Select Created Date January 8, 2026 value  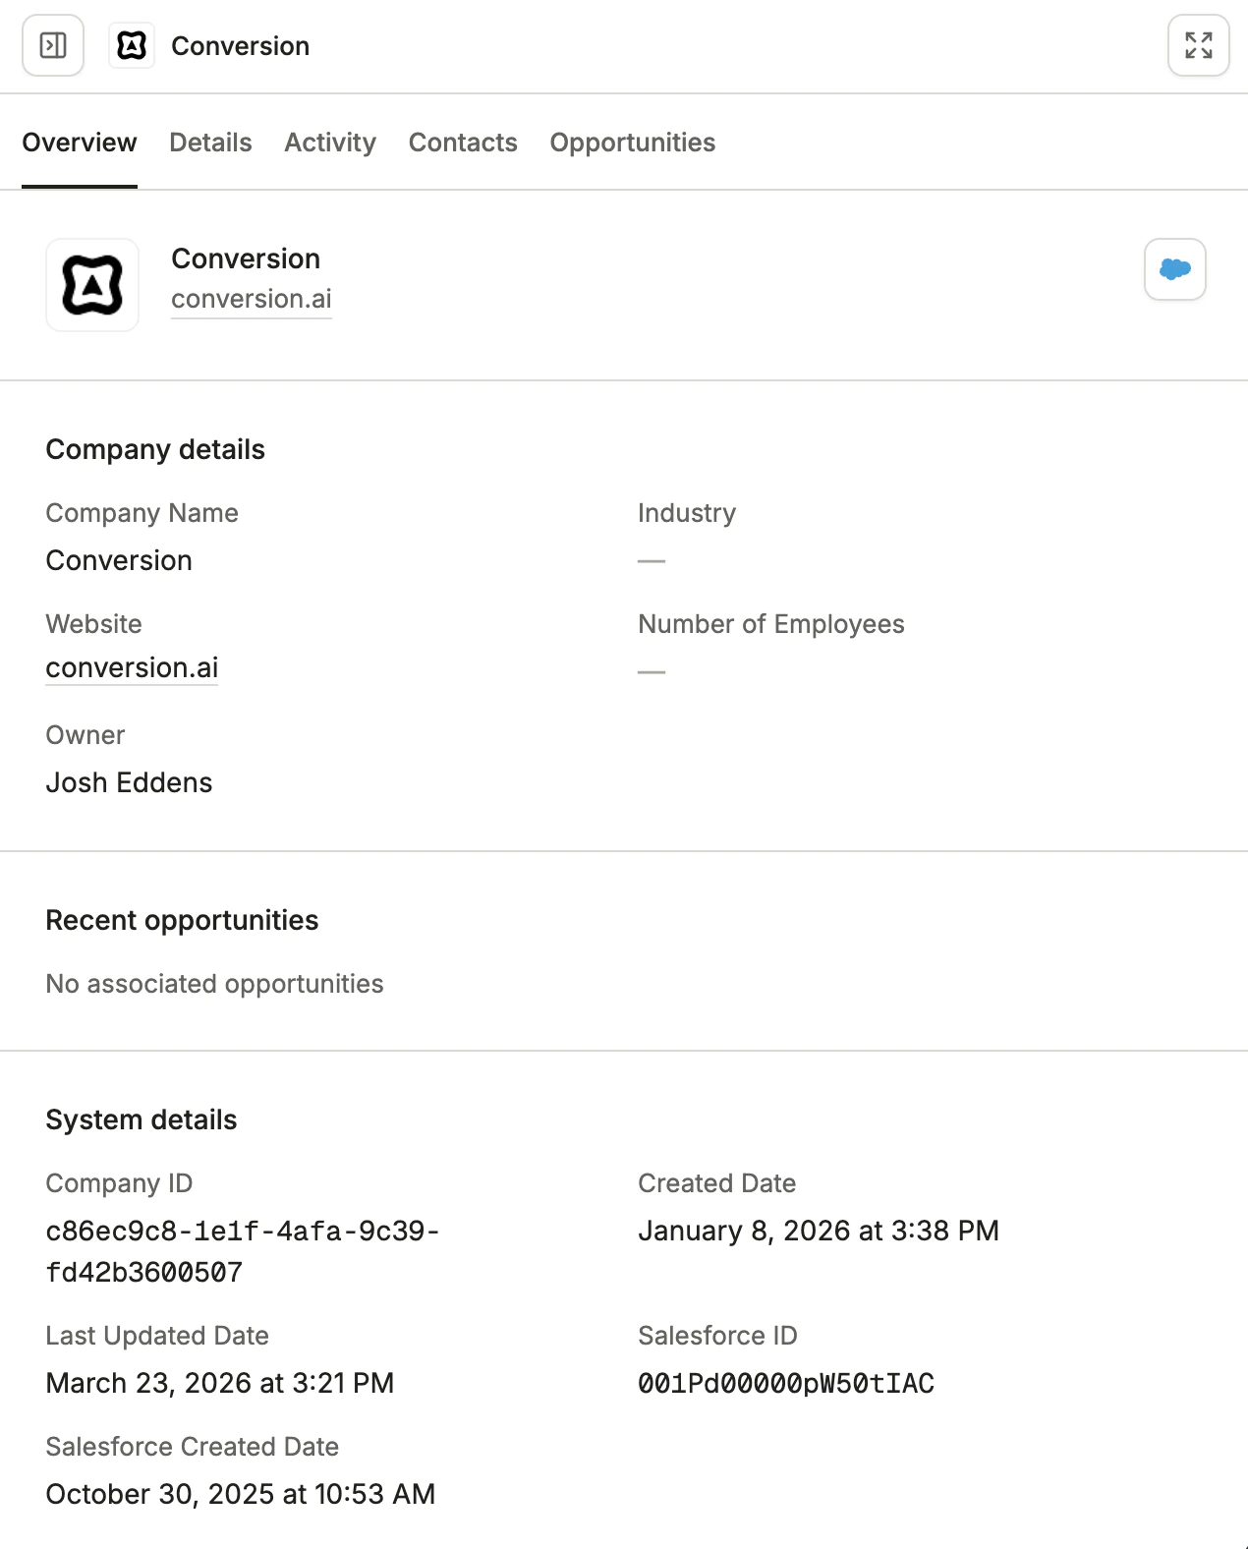coord(819,1231)
